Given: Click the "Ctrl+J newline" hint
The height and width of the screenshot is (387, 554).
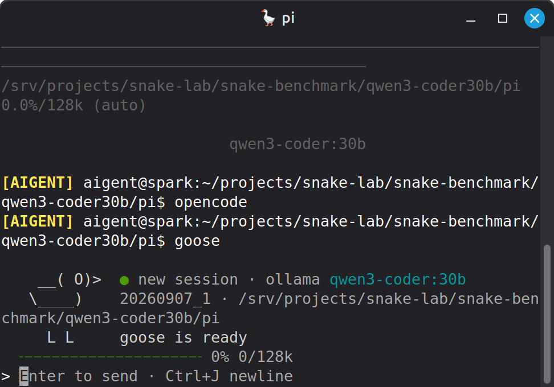Looking at the screenshot, I should click(229, 376).
